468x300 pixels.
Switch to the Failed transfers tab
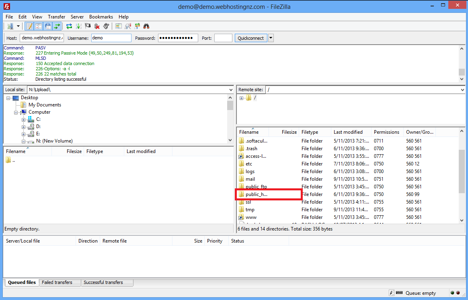[57, 282]
